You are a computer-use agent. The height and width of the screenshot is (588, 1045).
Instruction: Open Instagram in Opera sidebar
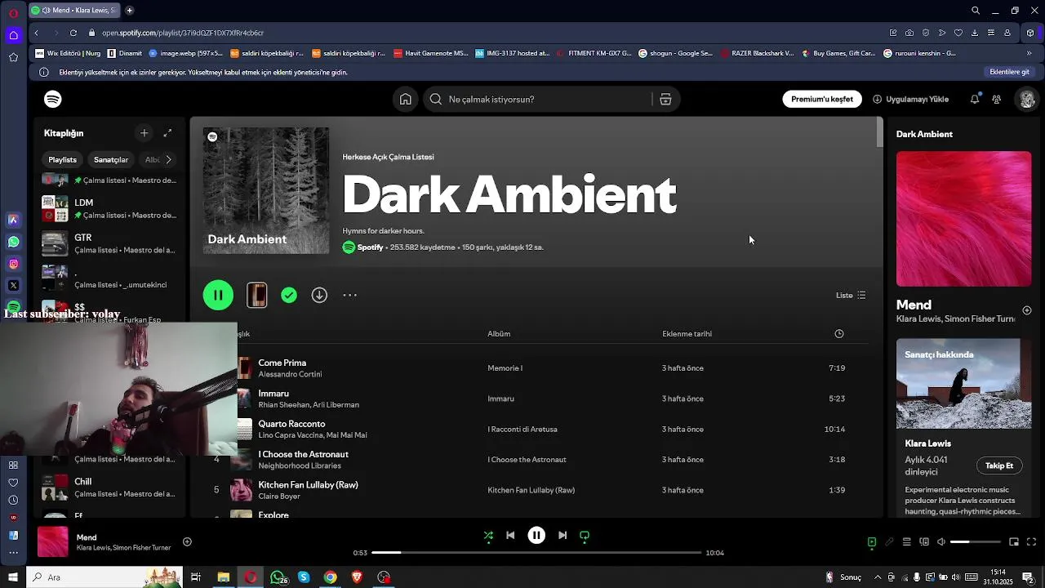pyautogui.click(x=13, y=264)
